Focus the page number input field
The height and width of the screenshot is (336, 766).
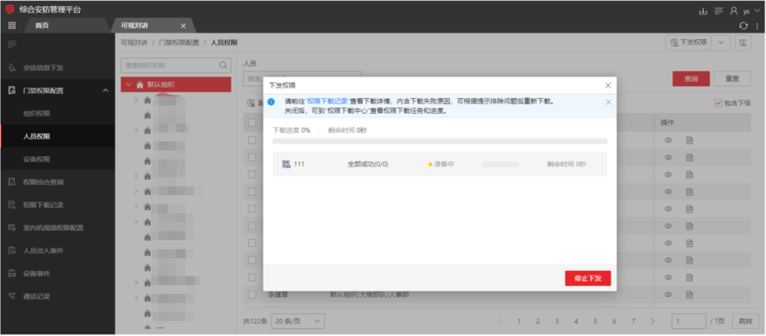pyautogui.click(x=688, y=321)
